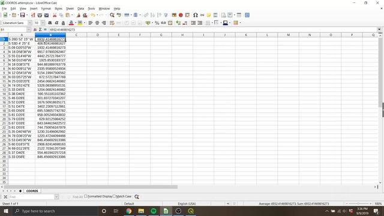Image resolution: width=384 pixels, height=216 pixels.
Task: Open File Explorer from the taskbar
Action: [141, 211]
